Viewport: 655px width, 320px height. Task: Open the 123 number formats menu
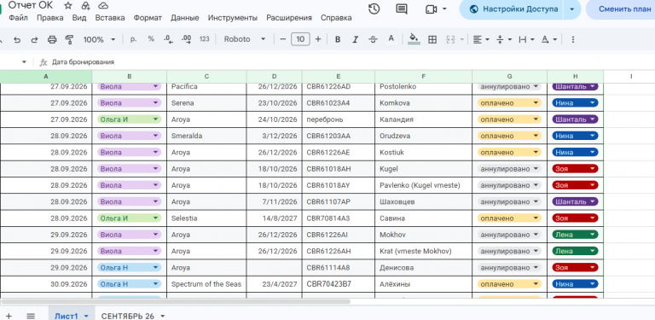coord(205,39)
